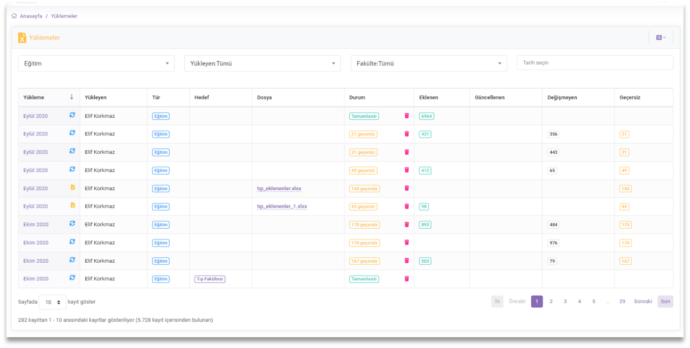Viewport: 690px width, 348px height.
Task: Open table view options icon top right
Action: [660, 37]
